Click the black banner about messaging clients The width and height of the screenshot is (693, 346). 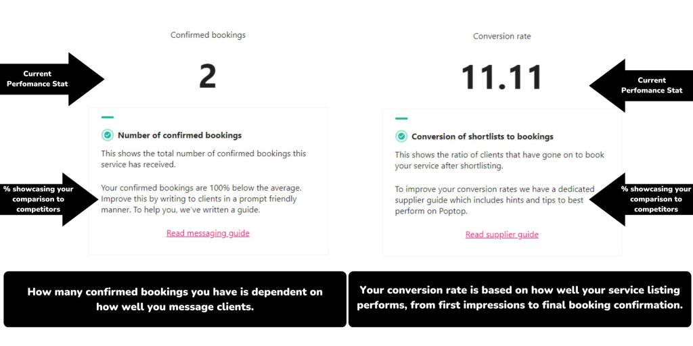(175, 299)
